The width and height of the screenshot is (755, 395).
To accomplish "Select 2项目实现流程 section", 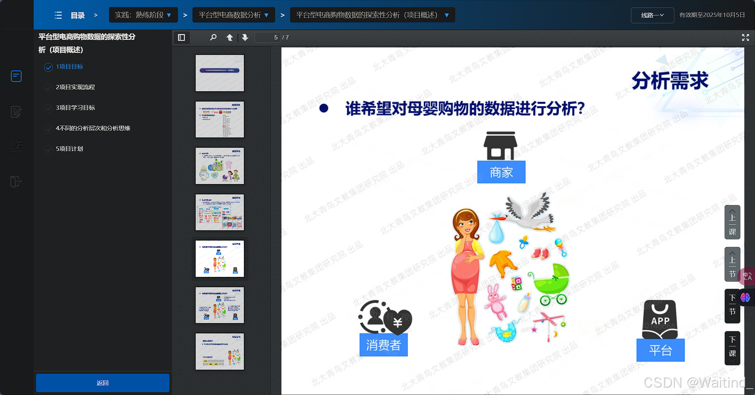I will 75,87.
